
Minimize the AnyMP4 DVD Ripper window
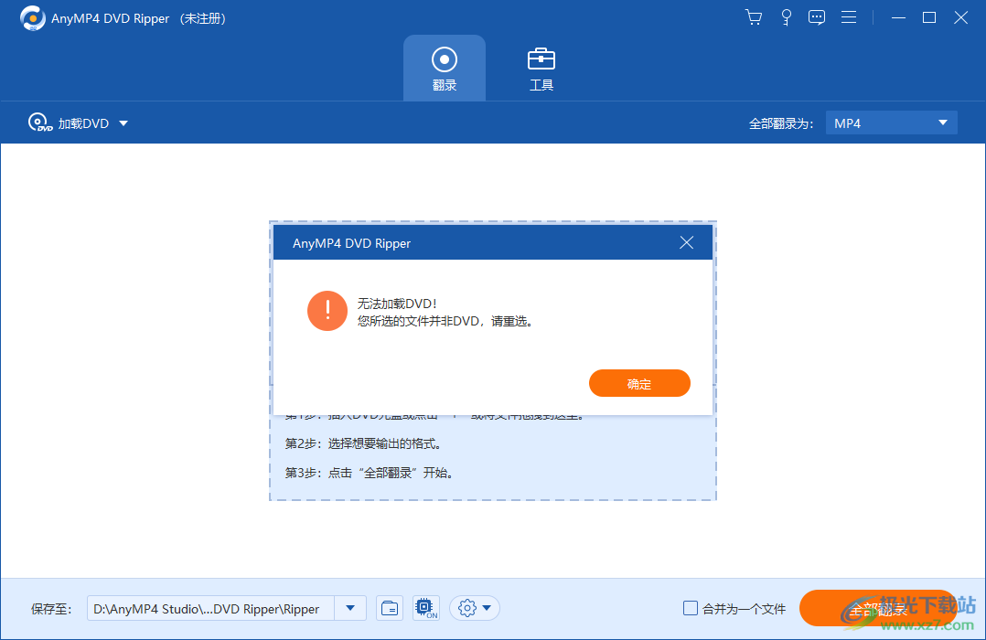[x=898, y=17]
